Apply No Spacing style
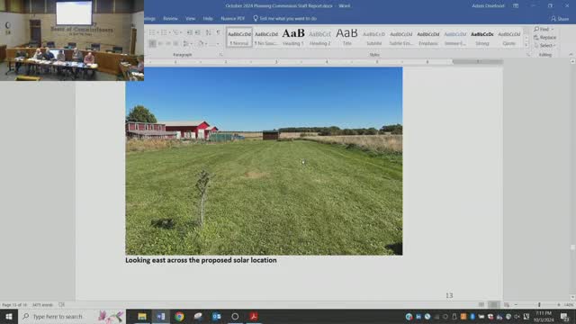 tap(266, 37)
